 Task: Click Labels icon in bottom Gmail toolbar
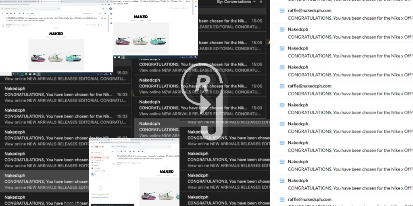[142, 151]
